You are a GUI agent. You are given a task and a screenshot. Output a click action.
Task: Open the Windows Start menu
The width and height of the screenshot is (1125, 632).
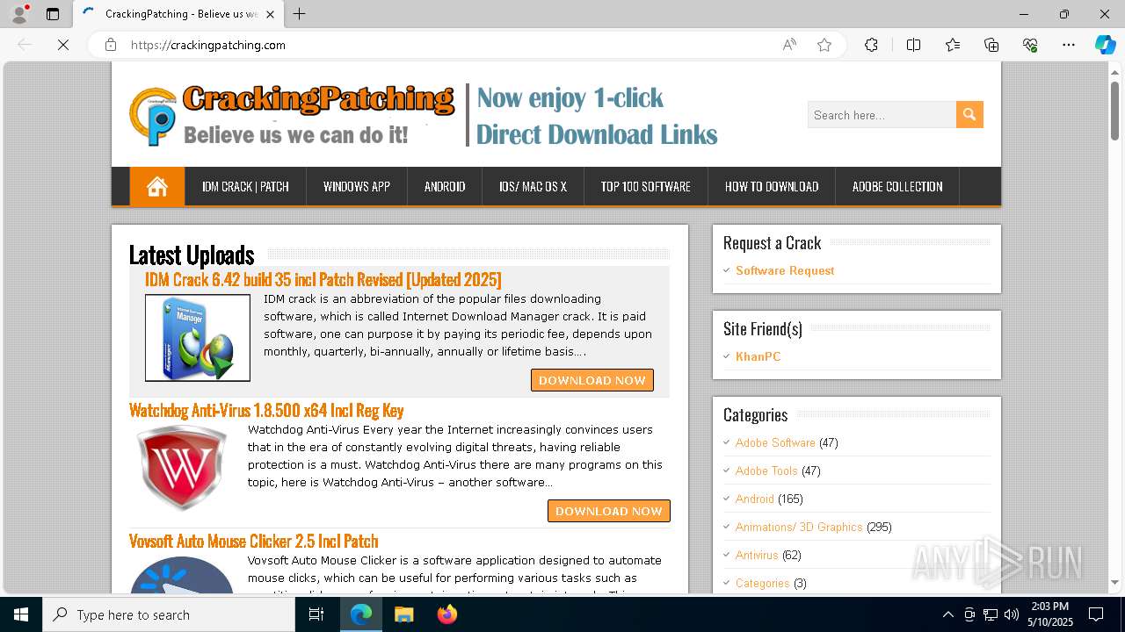click(21, 614)
